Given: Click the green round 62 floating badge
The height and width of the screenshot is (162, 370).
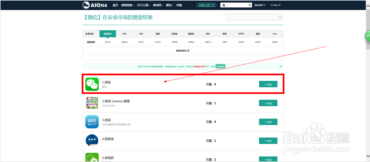Looking at the screenshot, I should tap(367, 36).
